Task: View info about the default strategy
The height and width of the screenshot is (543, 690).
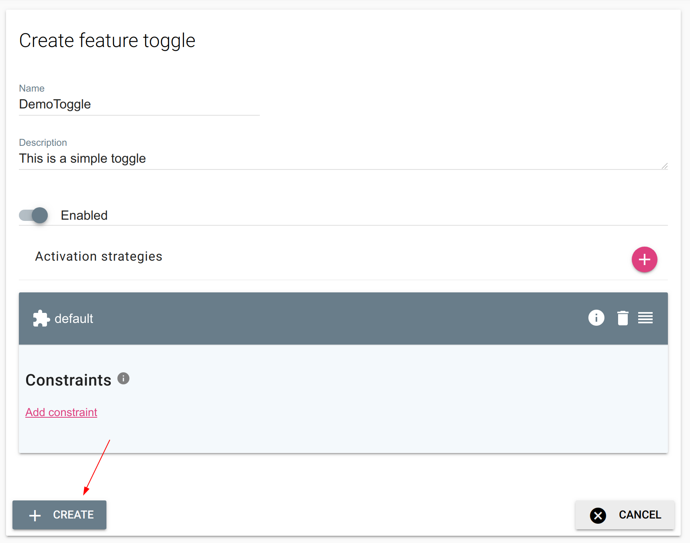Action: (596, 318)
